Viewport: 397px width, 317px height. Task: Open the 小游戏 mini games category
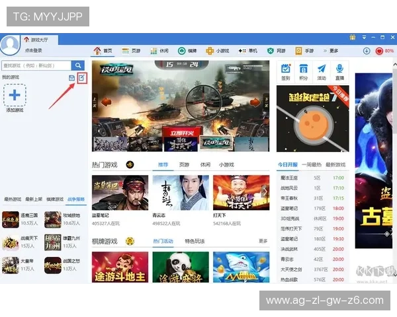(x=218, y=51)
